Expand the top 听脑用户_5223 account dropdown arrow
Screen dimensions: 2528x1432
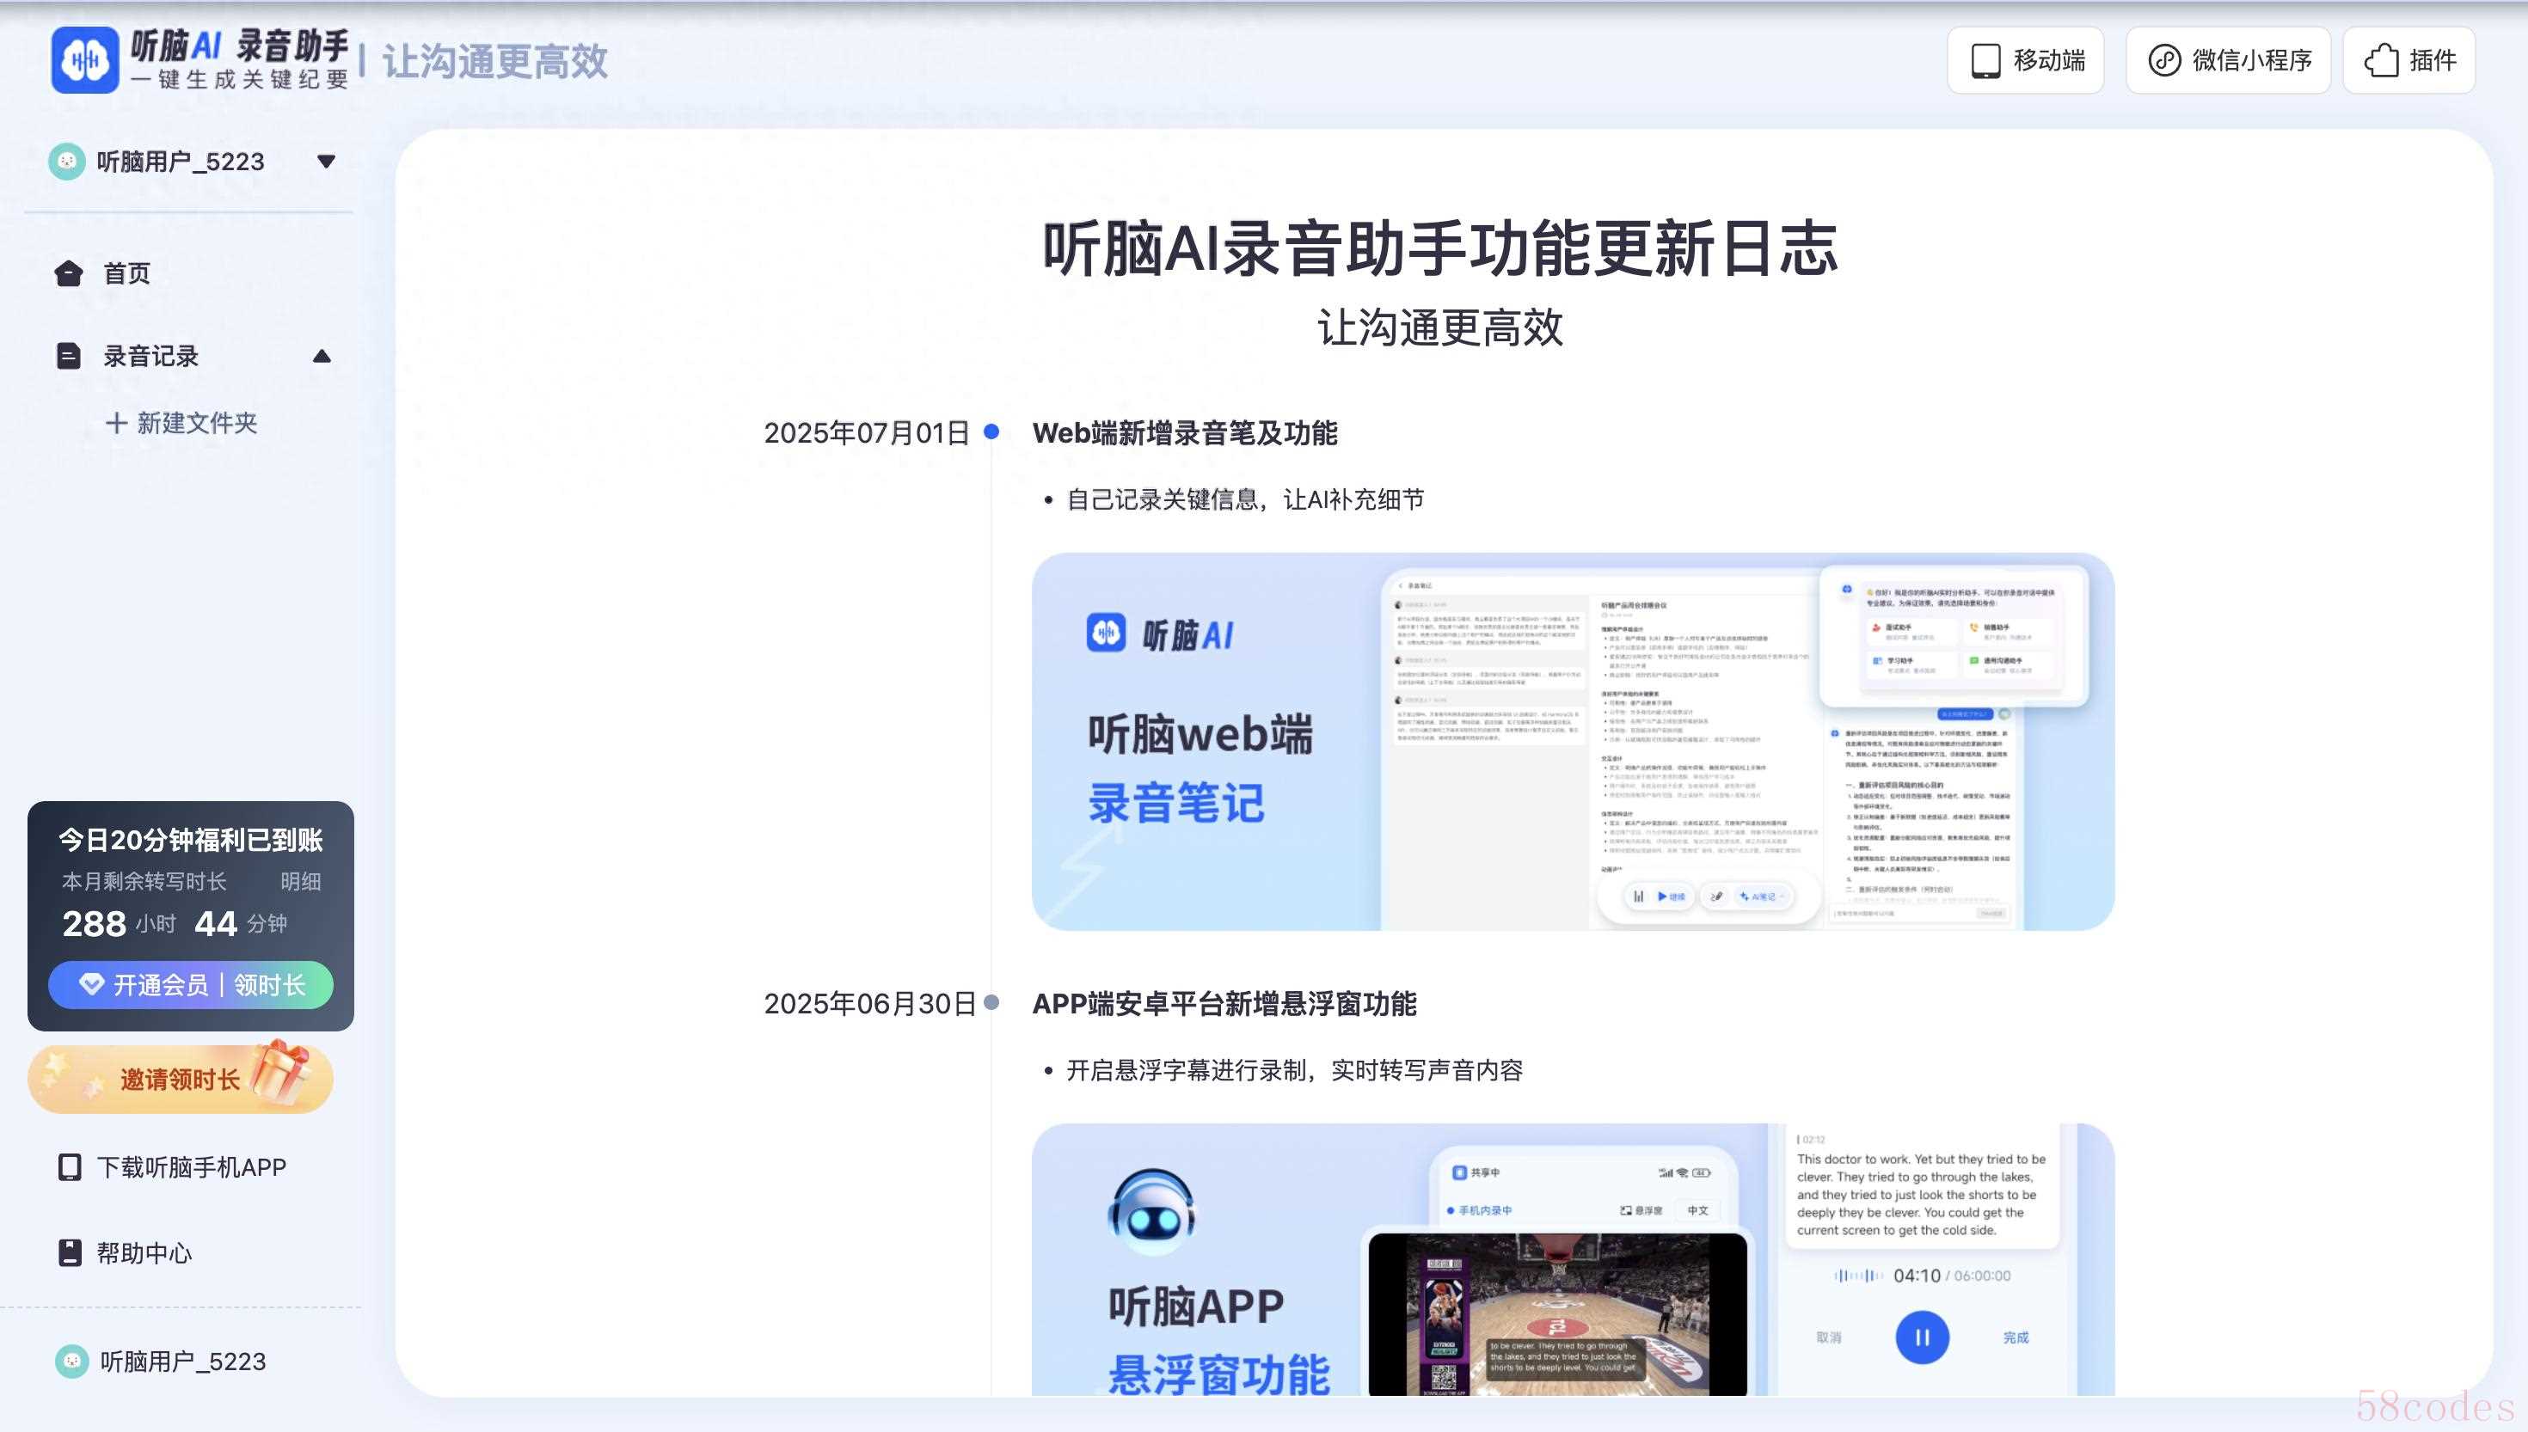coord(327,162)
